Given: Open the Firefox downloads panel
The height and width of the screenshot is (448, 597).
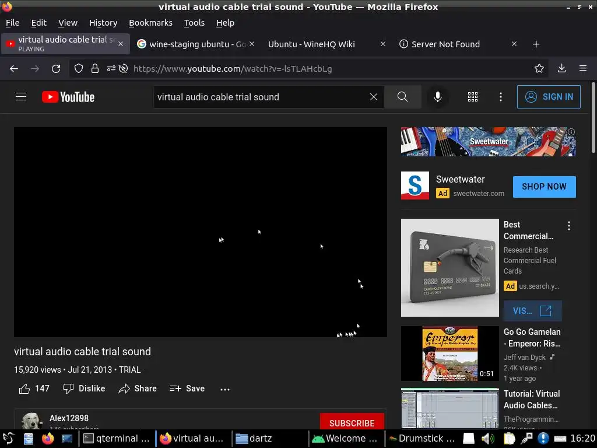Looking at the screenshot, I should (x=561, y=69).
